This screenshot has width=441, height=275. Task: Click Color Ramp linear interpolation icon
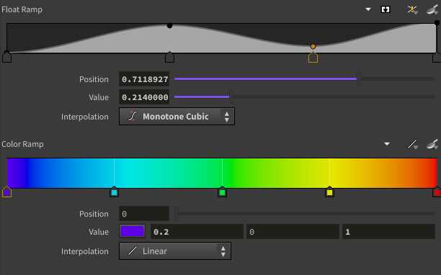[412, 145]
